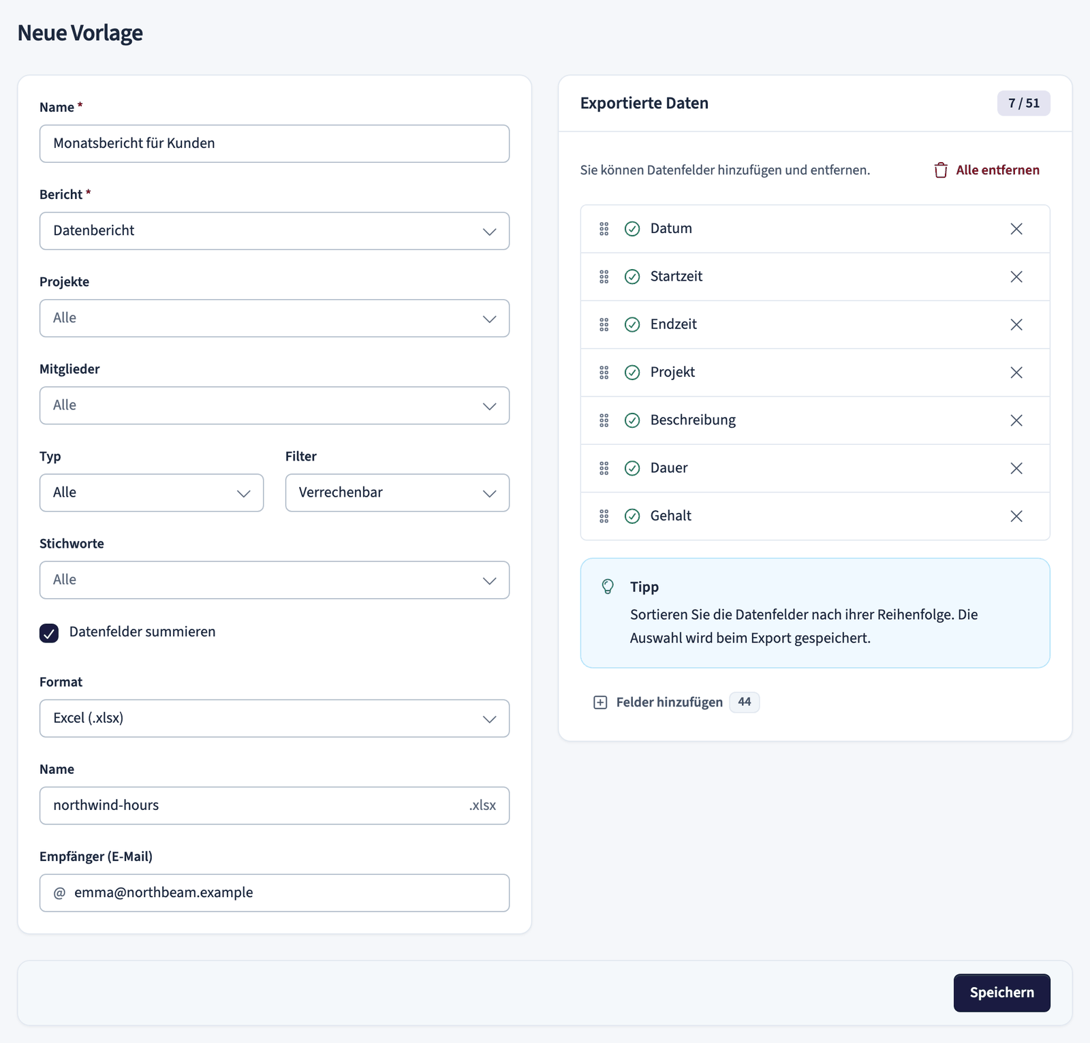The height and width of the screenshot is (1043, 1090).
Task: Grab the drag handle of Startzeit row
Action: click(604, 277)
